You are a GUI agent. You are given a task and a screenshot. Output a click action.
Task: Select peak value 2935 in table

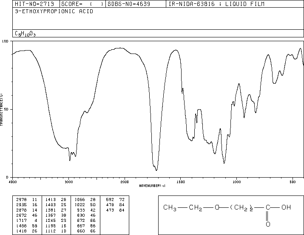(21, 205)
